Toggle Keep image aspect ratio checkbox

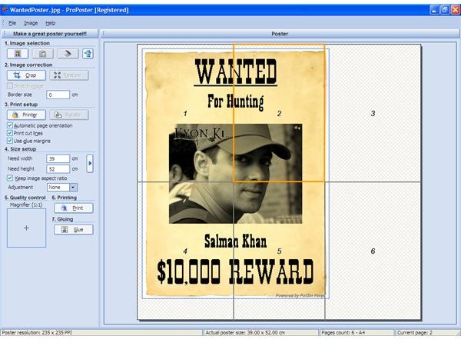[10, 178]
